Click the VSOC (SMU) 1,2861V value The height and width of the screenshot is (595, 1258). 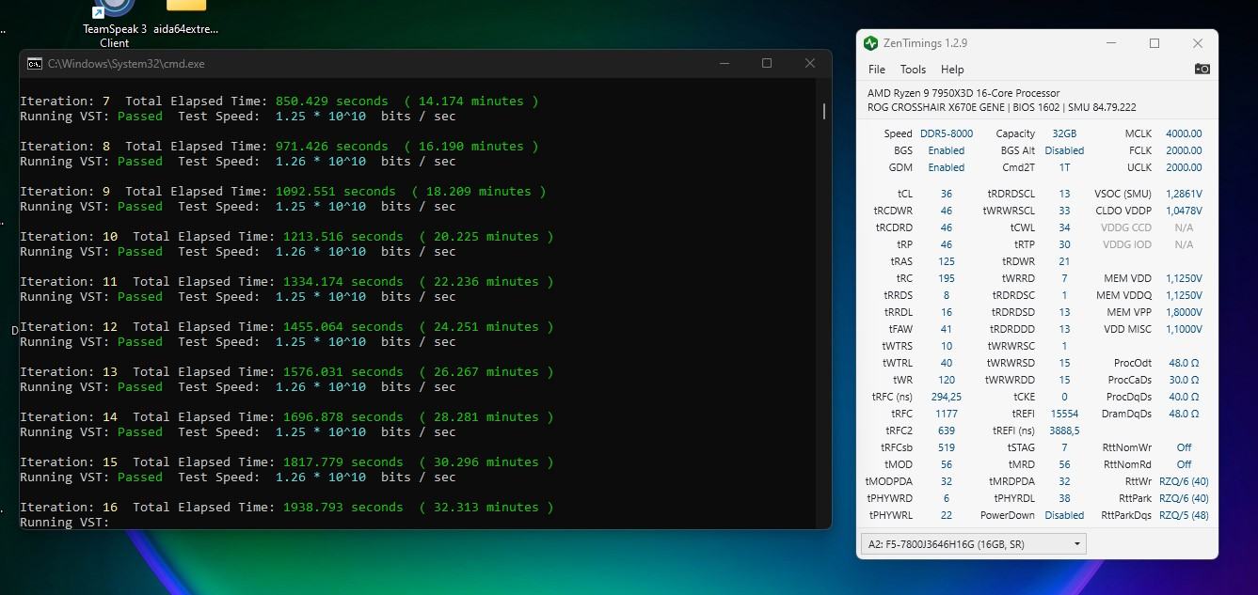(1184, 194)
